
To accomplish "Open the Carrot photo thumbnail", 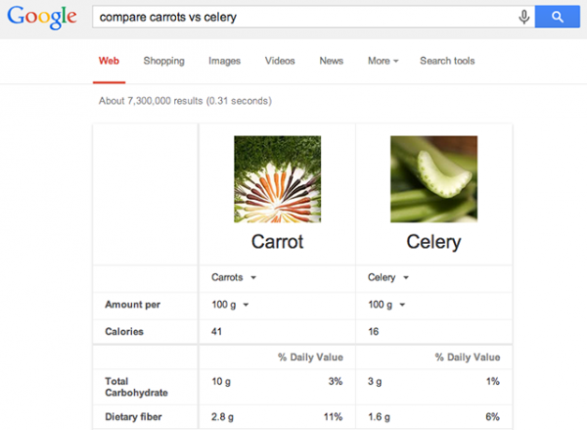I will [x=277, y=179].
